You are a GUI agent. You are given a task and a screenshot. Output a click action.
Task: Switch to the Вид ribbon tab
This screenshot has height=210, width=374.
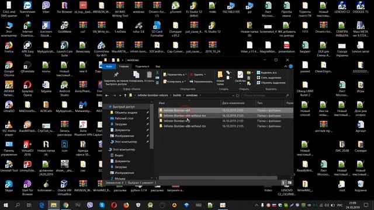tap(158, 66)
